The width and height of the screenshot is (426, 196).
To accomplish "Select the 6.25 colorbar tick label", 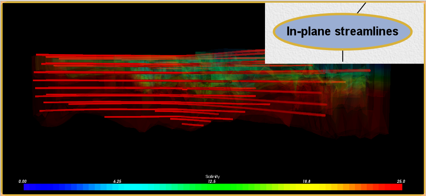I will coord(118,181).
